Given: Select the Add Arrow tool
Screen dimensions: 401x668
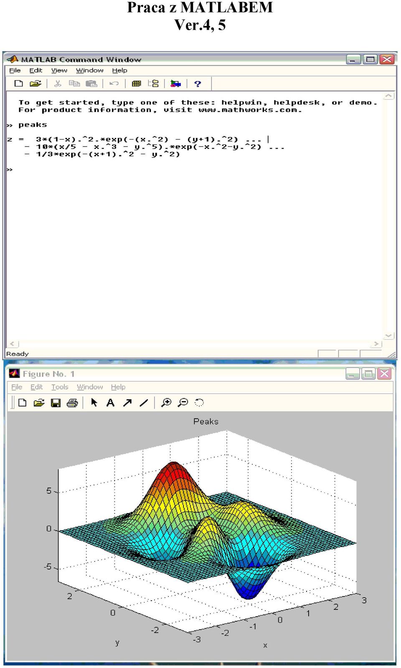Looking at the screenshot, I should (127, 402).
